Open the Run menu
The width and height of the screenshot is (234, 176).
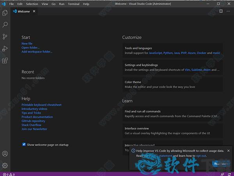coord(62,4)
